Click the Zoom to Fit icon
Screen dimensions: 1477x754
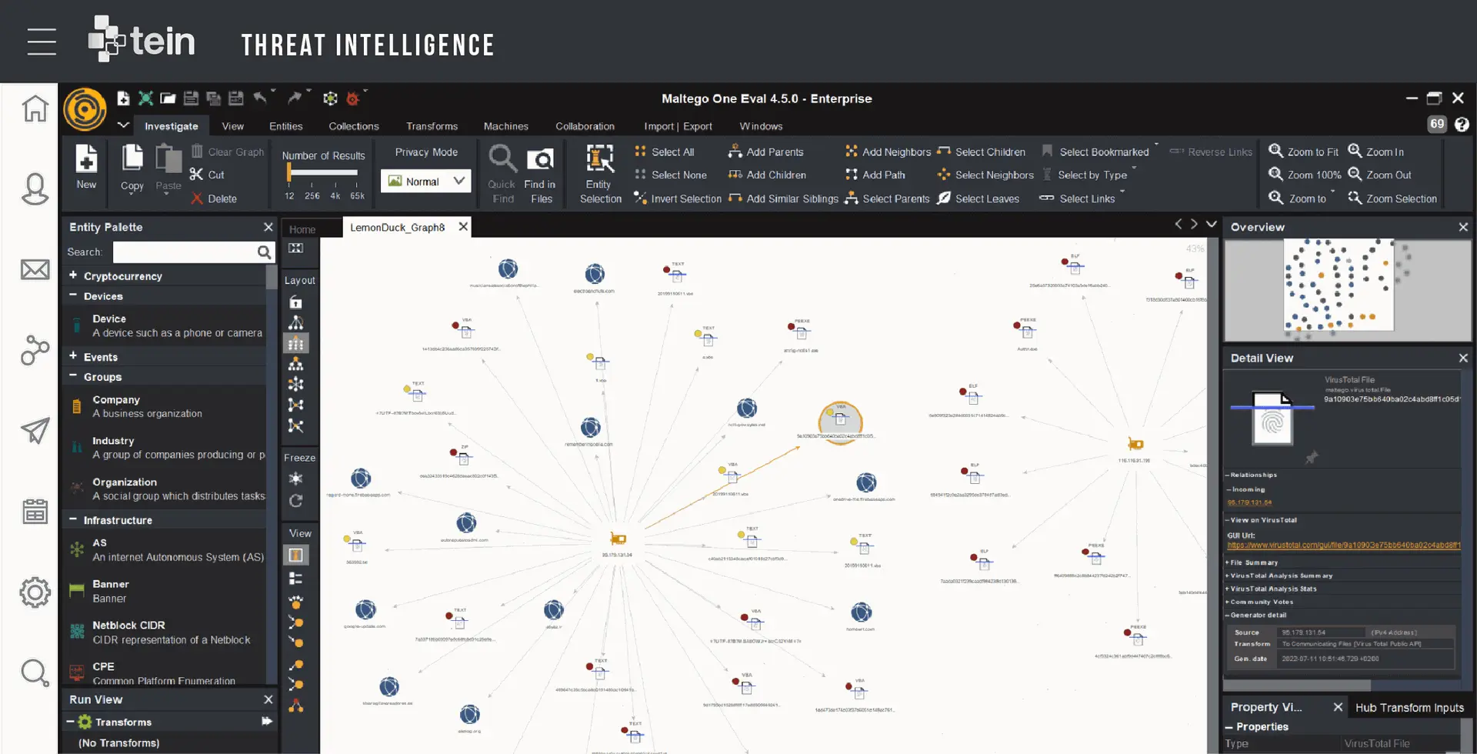click(x=1275, y=152)
